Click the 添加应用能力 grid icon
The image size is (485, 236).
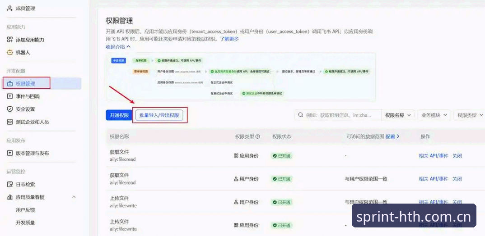10,40
